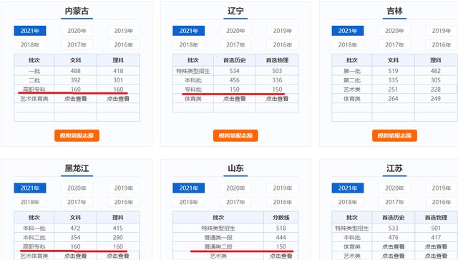Select 2021年 tab in 辽宁 card
Viewport: 458px width, 260px height.
pos(189,31)
